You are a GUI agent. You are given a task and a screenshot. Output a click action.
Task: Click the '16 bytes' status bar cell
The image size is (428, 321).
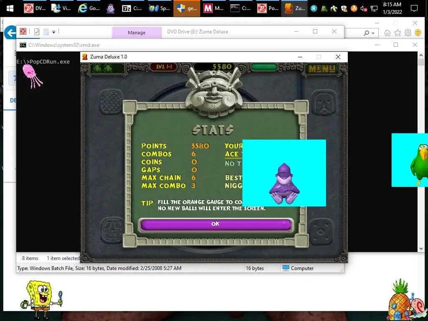tap(255, 268)
